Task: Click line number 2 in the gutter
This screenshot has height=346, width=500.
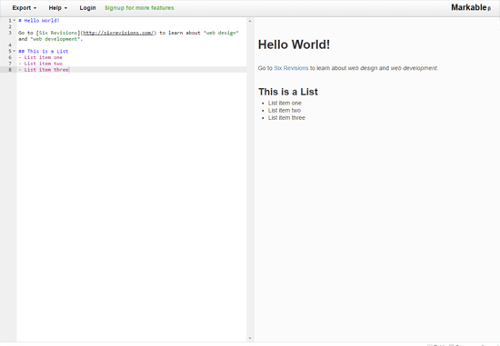Action: pos(10,26)
